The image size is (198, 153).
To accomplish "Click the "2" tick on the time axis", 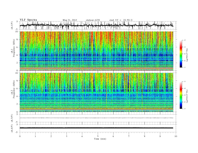I will click(x=51, y=136).
